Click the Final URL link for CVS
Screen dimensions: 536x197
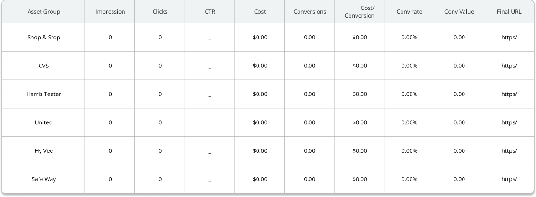pyautogui.click(x=509, y=66)
